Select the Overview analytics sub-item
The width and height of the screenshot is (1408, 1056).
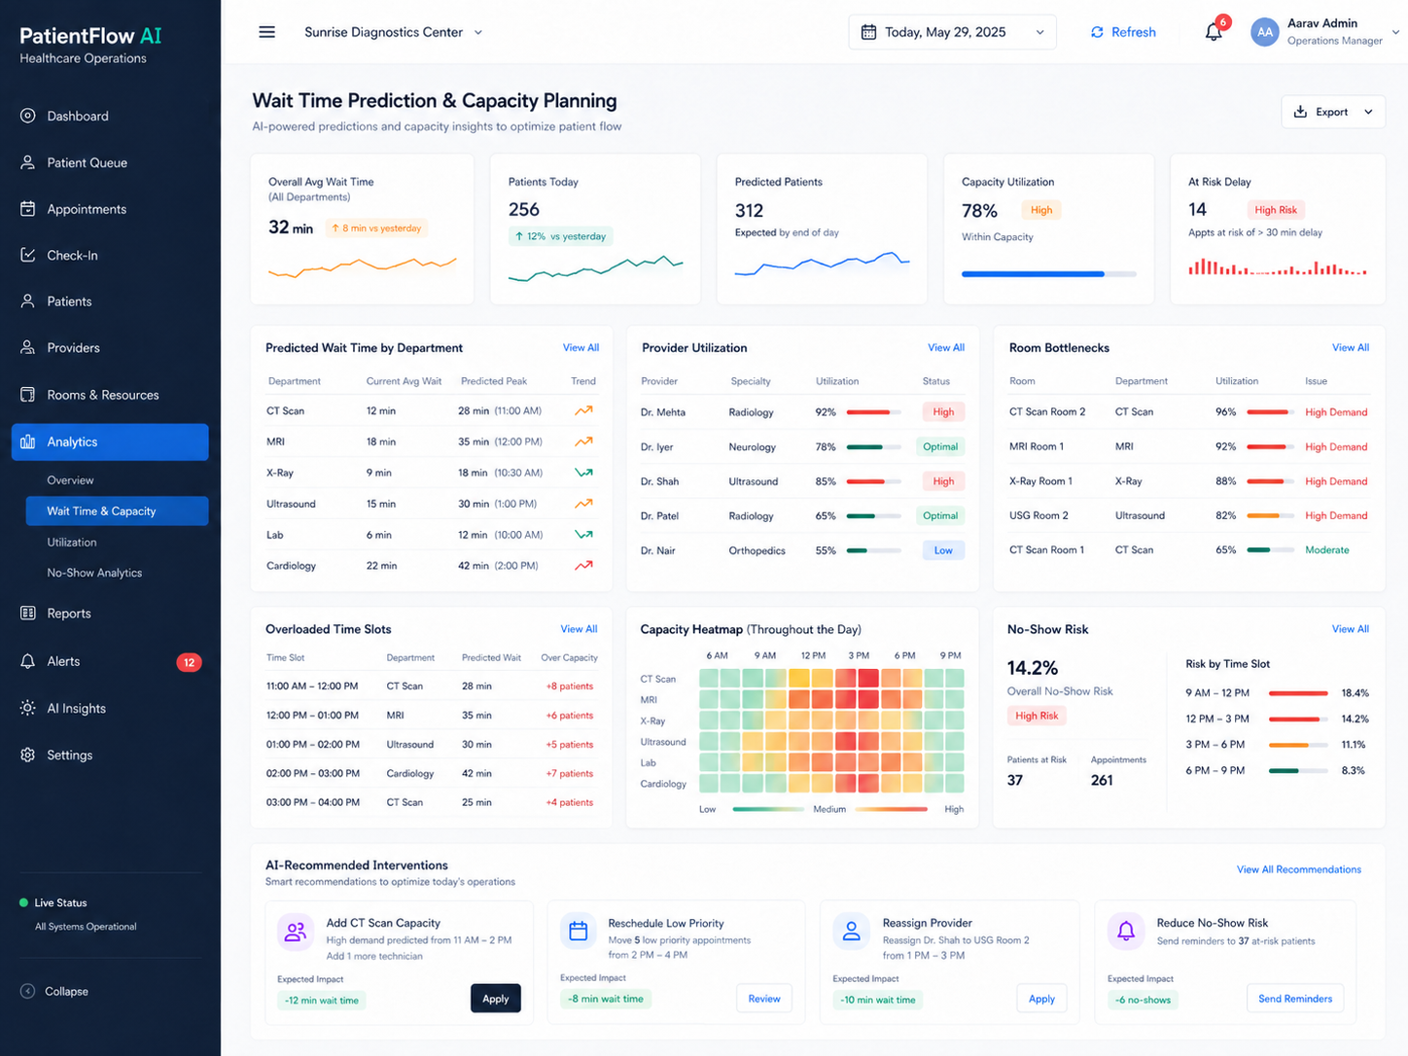coord(70,480)
